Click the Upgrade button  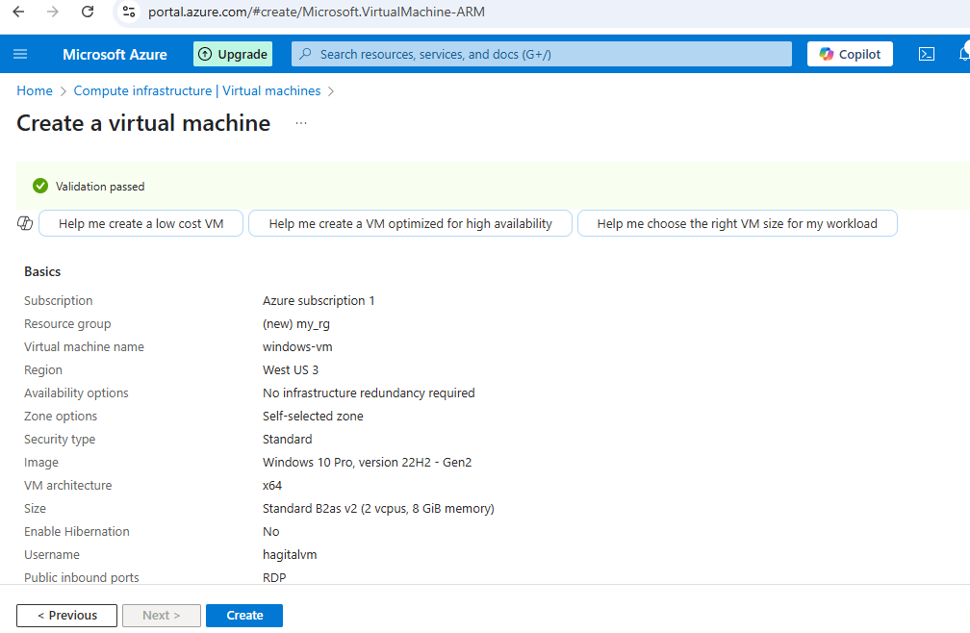coord(233,55)
